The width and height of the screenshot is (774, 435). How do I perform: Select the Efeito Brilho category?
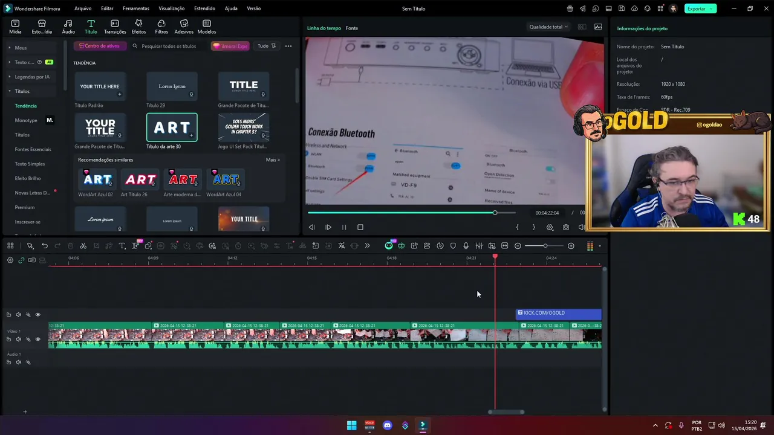pyautogui.click(x=28, y=178)
